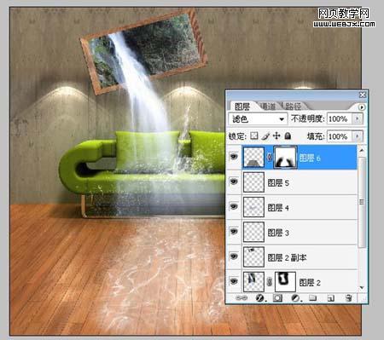The height and width of the screenshot is (340, 384).
Task: Toggle visibility of 图层 4
Action: [234, 206]
